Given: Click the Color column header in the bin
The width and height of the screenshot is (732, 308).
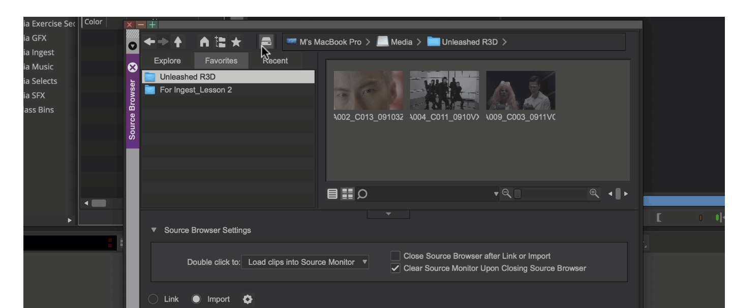Looking at the screenshot, I should (93, 22).
